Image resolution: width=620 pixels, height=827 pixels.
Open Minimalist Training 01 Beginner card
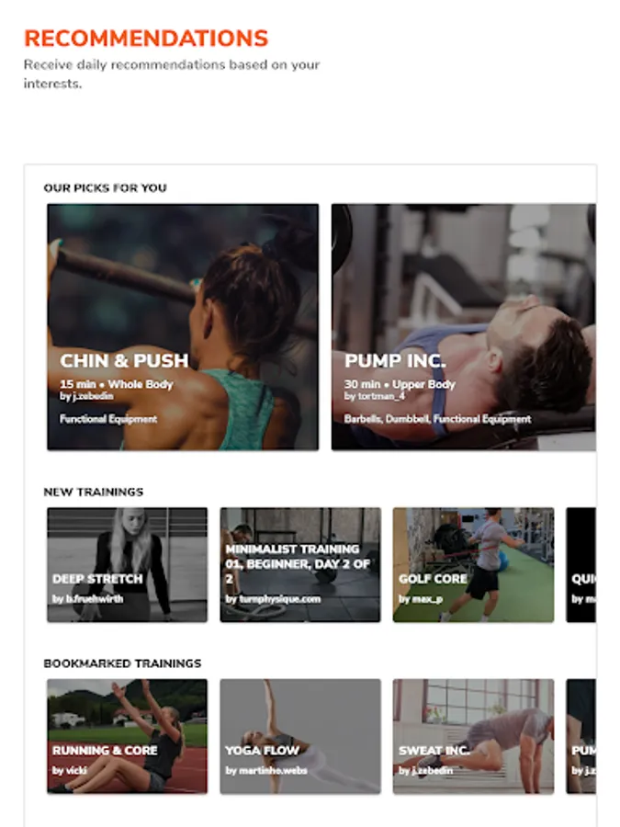click(300, 565)
